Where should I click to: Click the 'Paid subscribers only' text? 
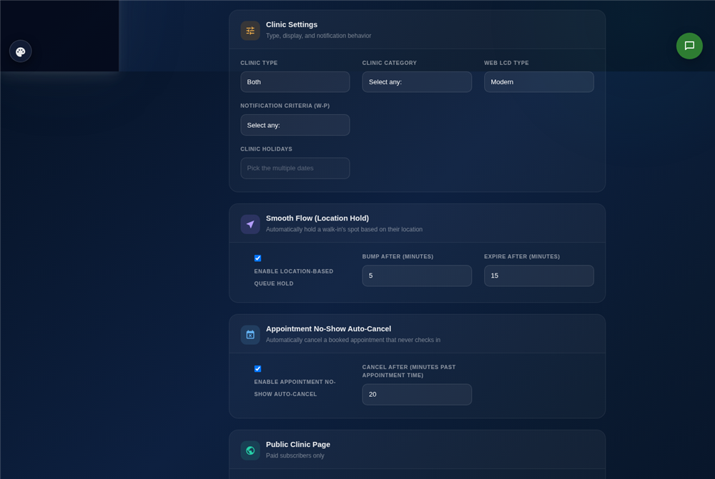pos(295,455)
